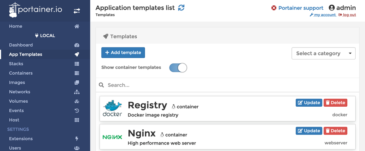Click the Home house icon
The image size is (365, 151).
point(77,26)
